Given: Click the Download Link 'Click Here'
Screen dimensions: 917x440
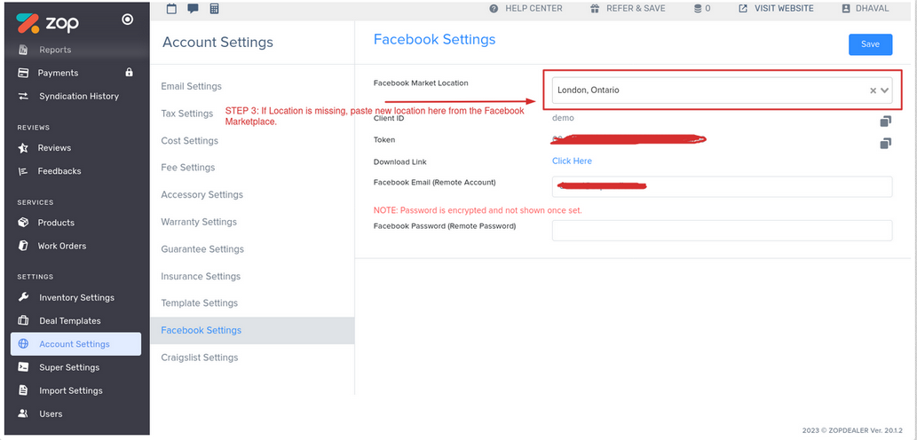Looking at the screenshot, I should coord(572,161).
